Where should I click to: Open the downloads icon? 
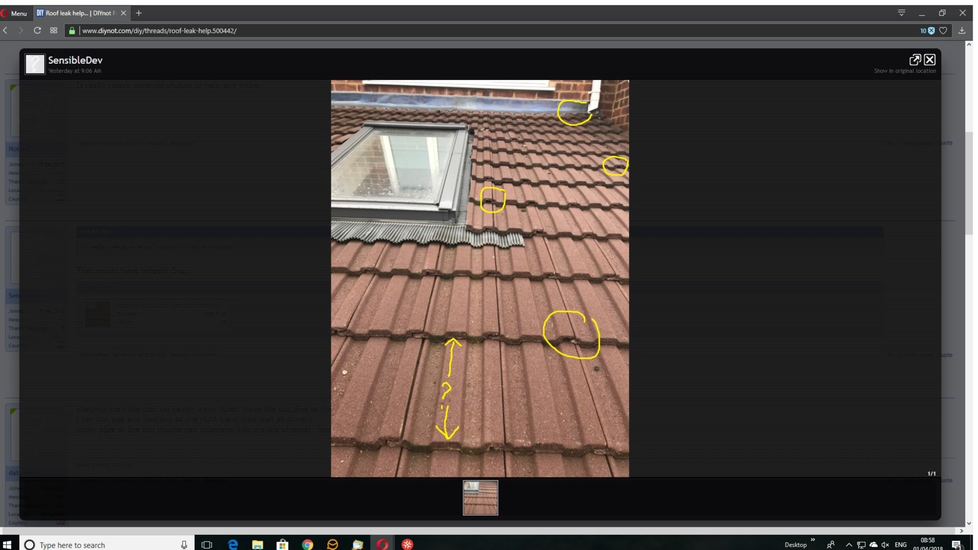click(x=962, y=31)
